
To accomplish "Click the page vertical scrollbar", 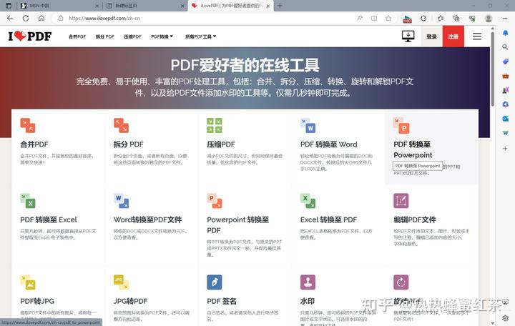I will coord(492,69).
